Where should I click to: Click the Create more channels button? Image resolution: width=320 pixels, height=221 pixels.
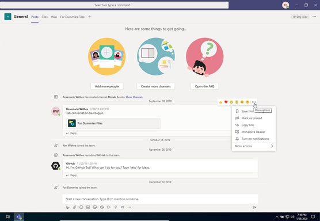(156, 86)
